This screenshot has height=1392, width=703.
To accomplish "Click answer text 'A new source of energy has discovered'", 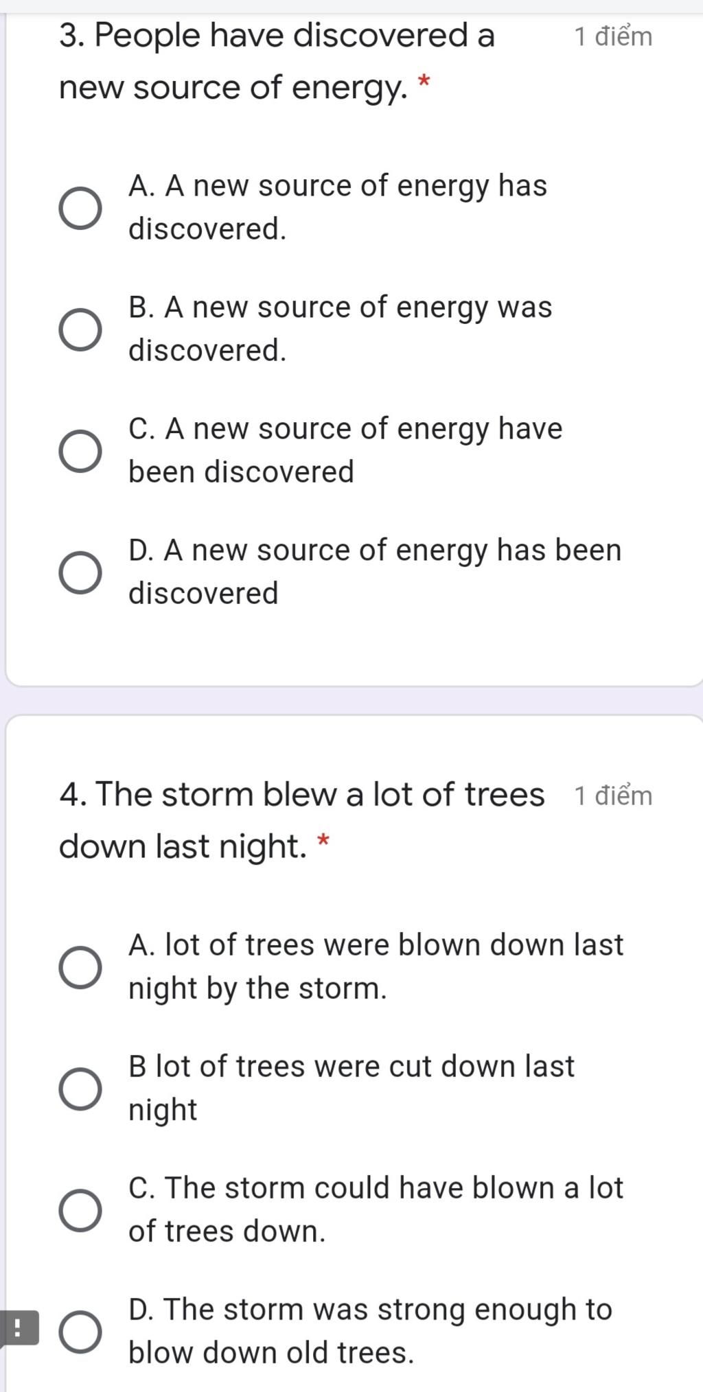I will (338, 207).
